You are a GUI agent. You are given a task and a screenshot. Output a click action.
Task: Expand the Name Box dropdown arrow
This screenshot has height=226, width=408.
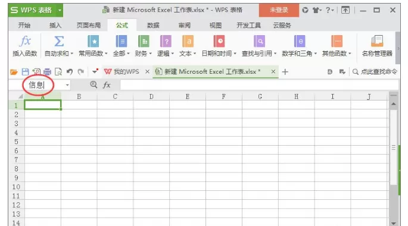(67, 85)
